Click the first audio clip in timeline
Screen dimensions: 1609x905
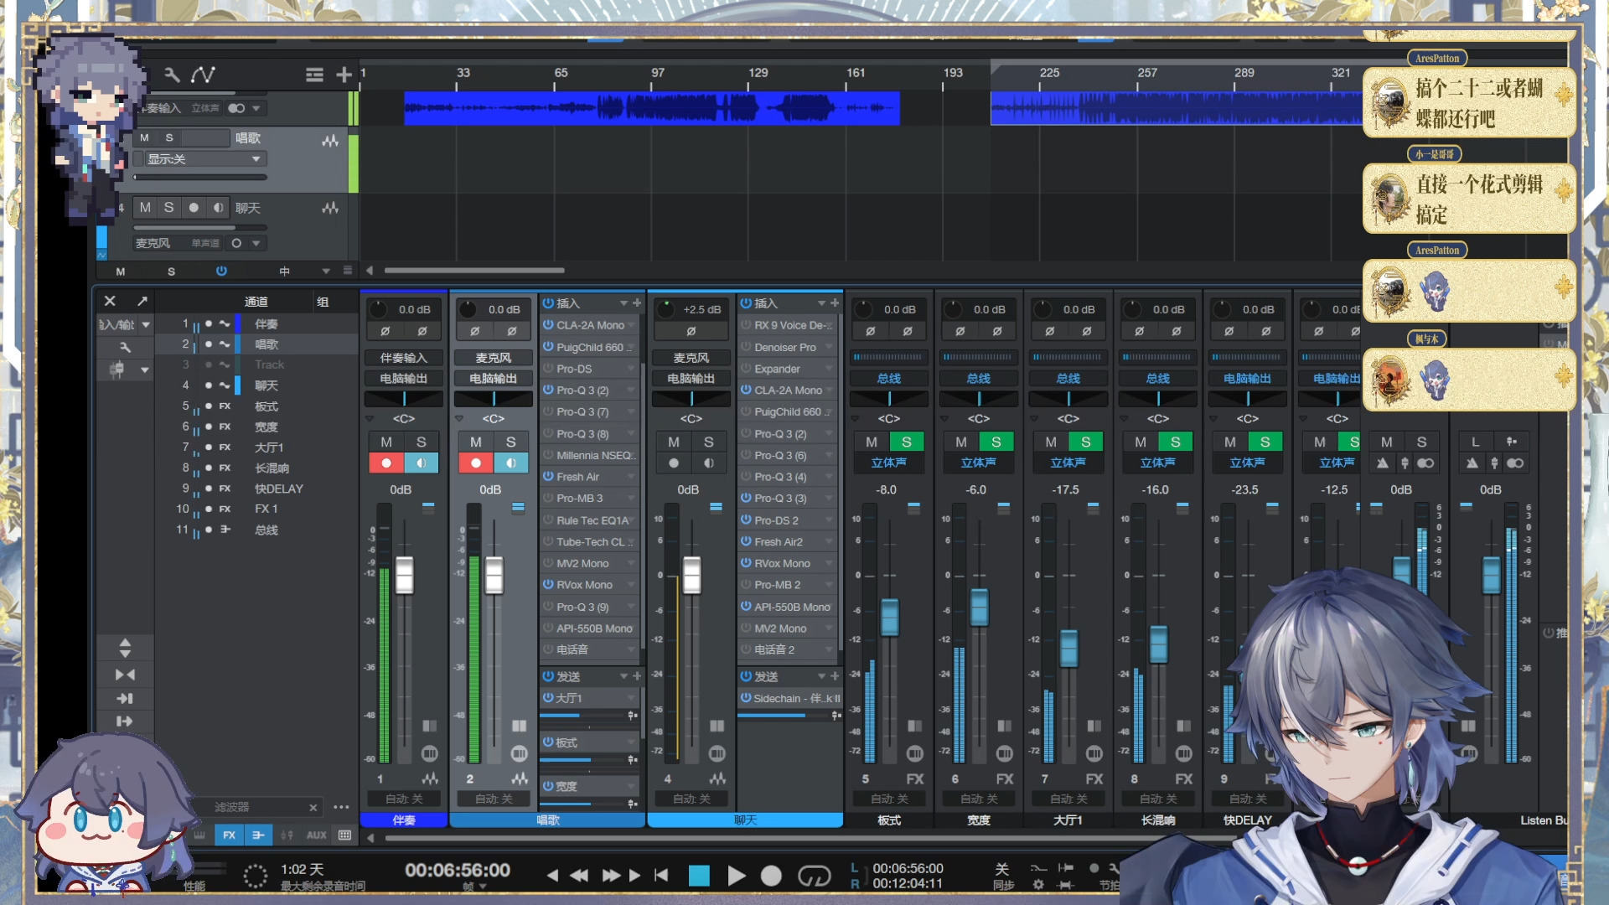coord(652,108)
